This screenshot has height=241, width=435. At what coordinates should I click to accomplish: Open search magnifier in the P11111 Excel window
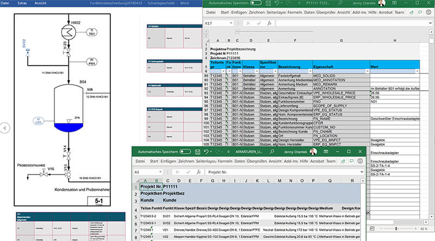[340, 3]
